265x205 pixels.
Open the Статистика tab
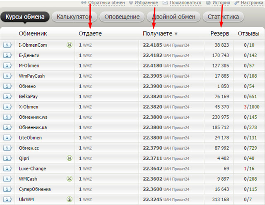pos(223,17)
